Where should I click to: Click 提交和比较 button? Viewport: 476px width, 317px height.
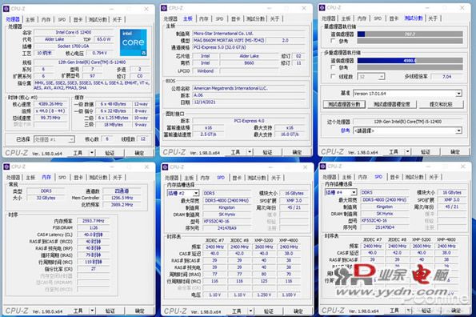(x=441, y=104)
